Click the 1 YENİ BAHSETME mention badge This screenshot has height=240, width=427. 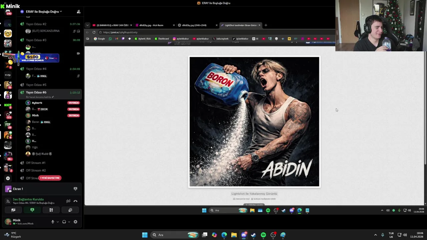50,178
